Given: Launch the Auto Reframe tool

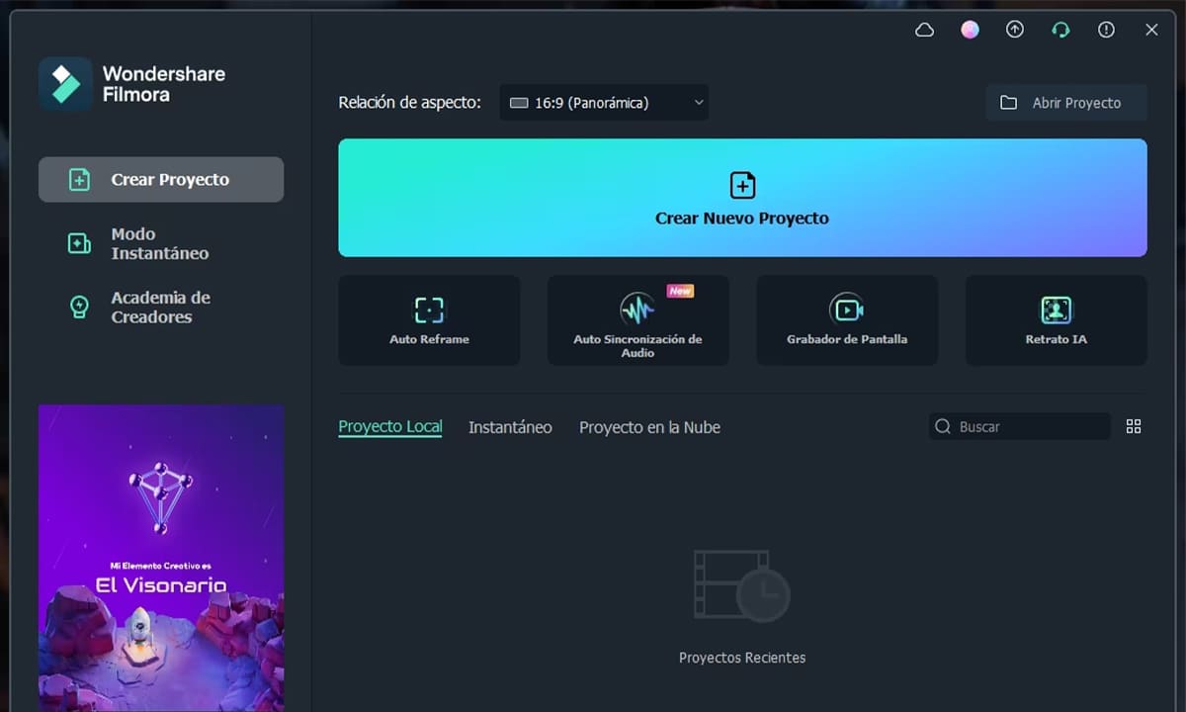Looking at the screenshot, I should coord(429,320).
